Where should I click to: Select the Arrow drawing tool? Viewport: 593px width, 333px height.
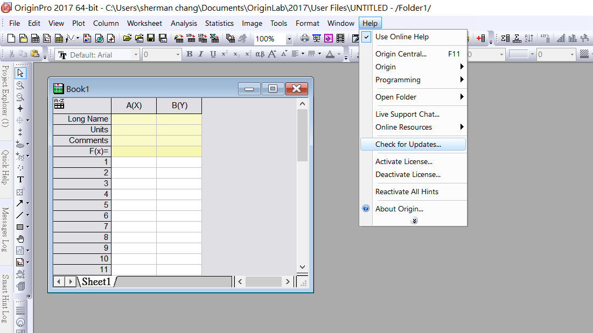pyautogui.click(x=20, y=203)
